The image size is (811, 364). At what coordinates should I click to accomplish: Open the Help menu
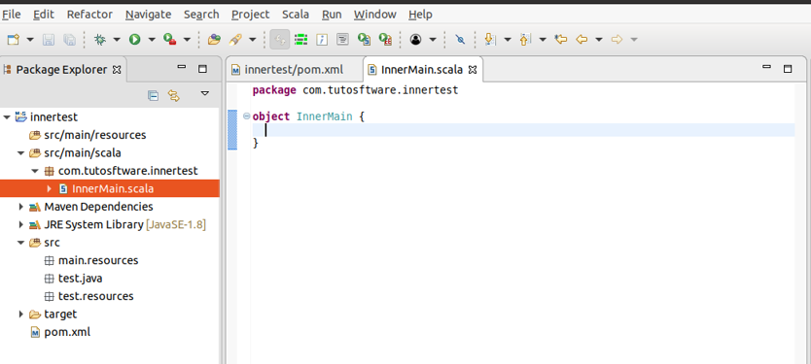coord(420,15)
